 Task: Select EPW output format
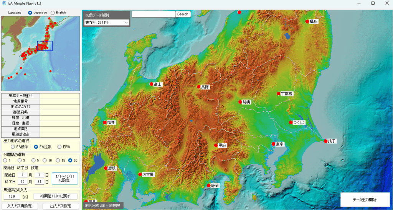pos(59,147)
